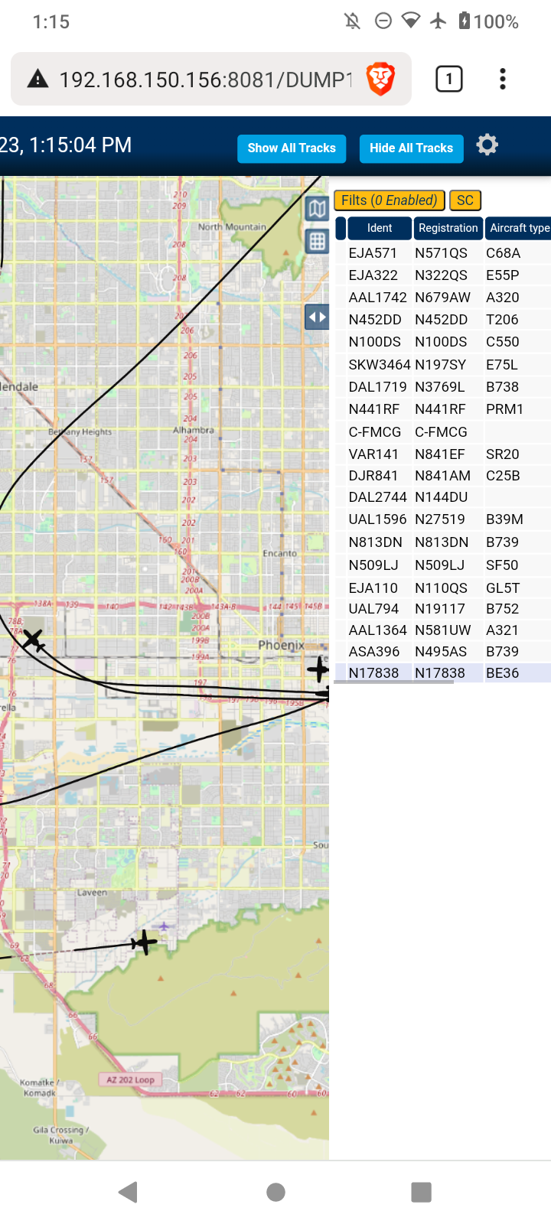Open the browser tab switcher
Screen dimensions: 551x1224
[449, 79]
